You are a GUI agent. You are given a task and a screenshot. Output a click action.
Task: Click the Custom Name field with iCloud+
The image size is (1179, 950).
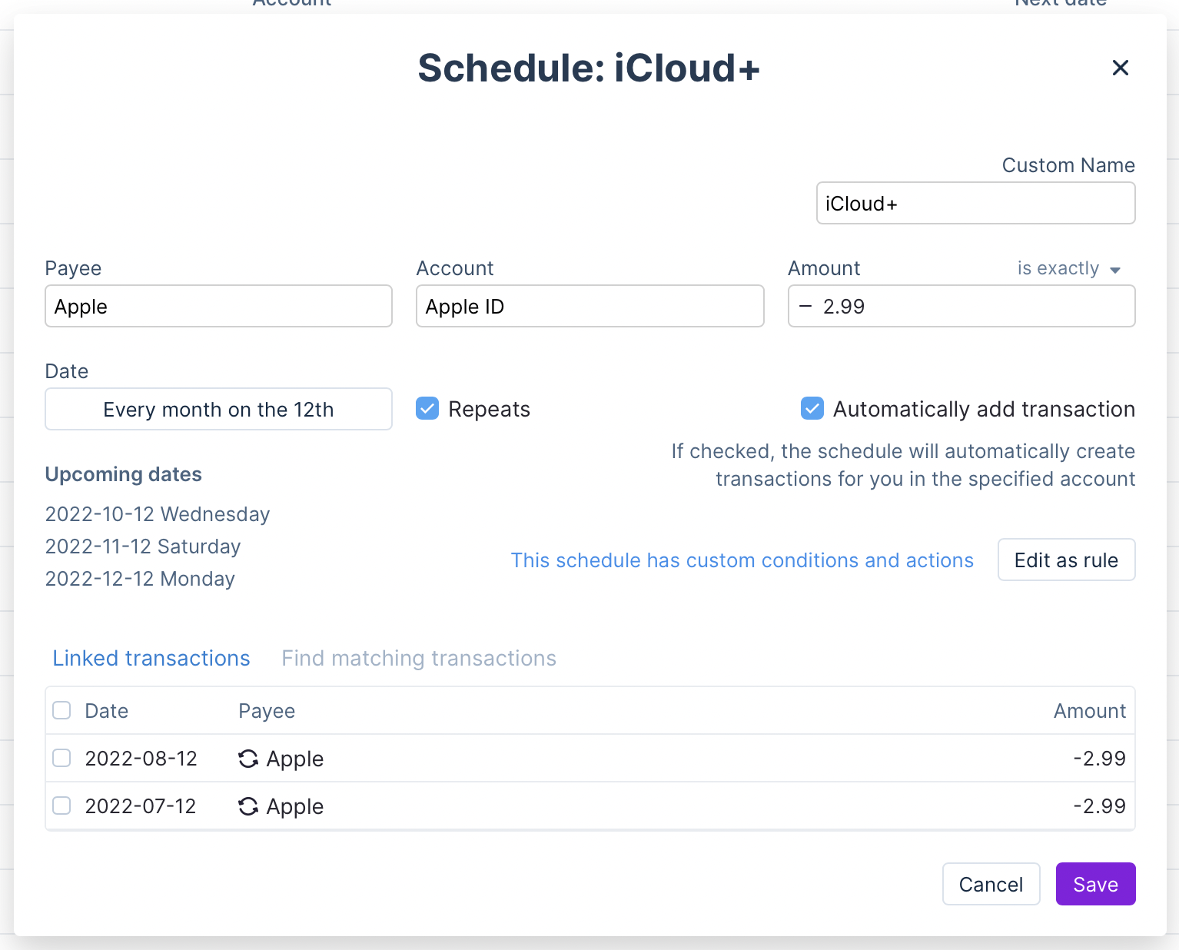(x=975, y=203)
